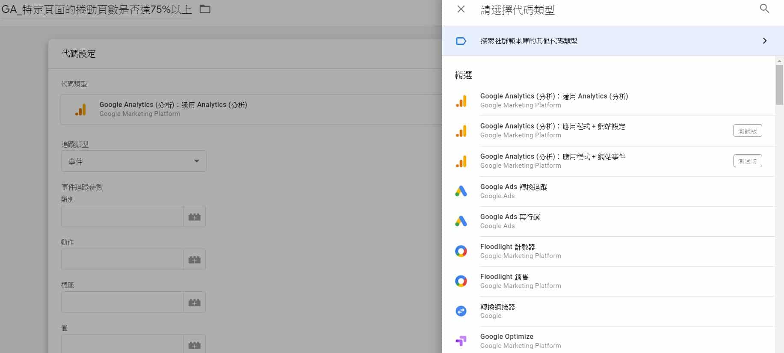Click the 類別 text input field
The image size is (784, 353).
(x=122, y=217)
